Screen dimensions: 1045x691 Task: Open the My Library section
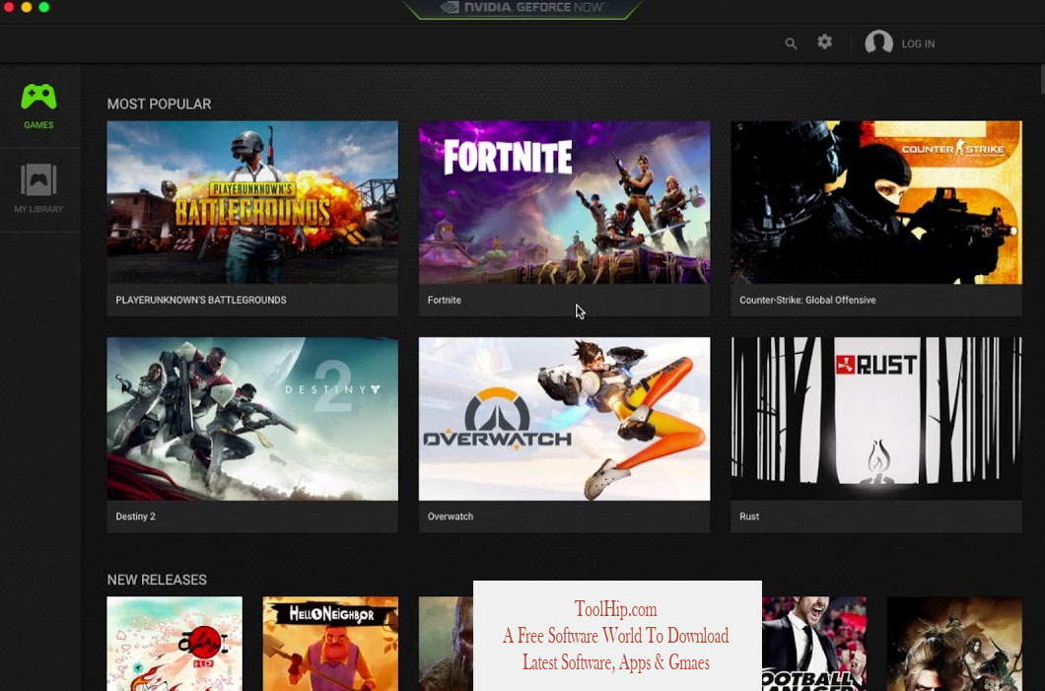(38, 189)
